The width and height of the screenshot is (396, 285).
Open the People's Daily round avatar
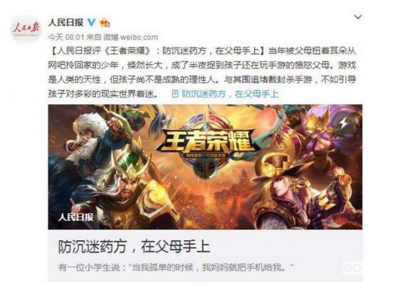click(x=26, y=28)
